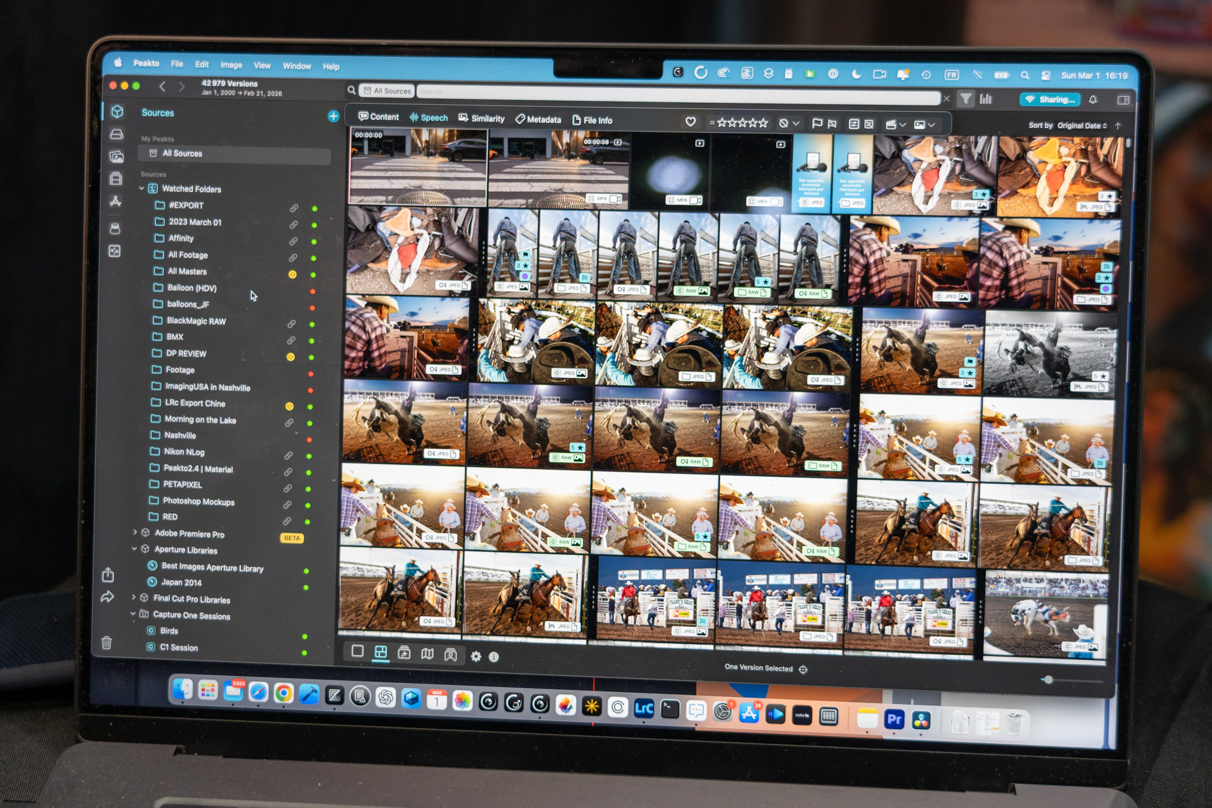1212x808 pixels.
Task: Open grid settings gear icon
Action: pos(476,656)
